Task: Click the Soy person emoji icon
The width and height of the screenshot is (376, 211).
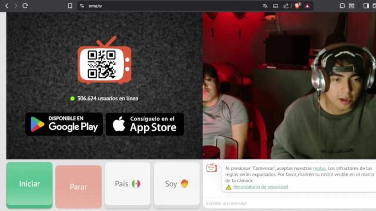Action: coord(184,184)
